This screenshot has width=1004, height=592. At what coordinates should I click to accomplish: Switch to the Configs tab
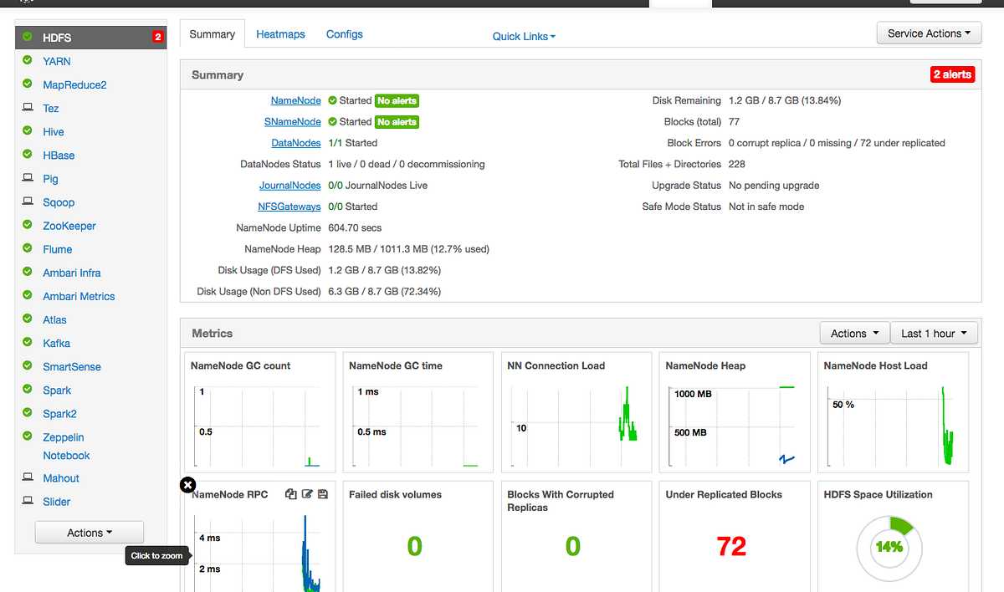344,33
